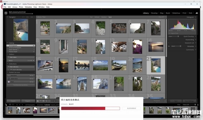Viewport: 203px width, 120px height.
Task: Switch to Compare view in toolbar
Action: (43, 101)
